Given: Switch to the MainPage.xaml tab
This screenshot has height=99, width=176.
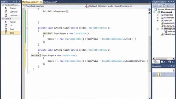Looking at the screenshot, I should (50, 2).
